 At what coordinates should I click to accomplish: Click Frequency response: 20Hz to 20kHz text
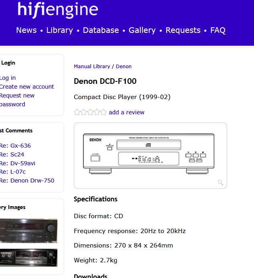(x=130, y=231)
